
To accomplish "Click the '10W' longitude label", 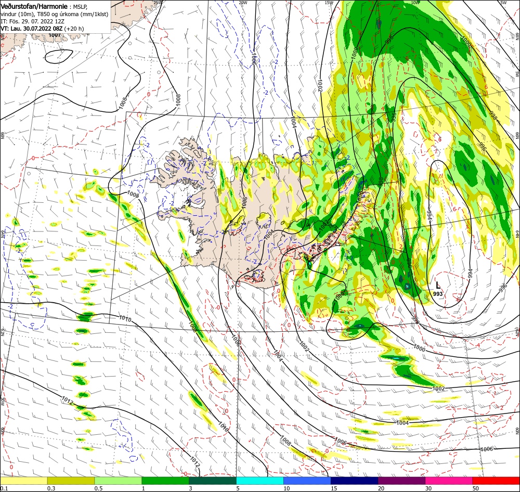I will (415, 2).
